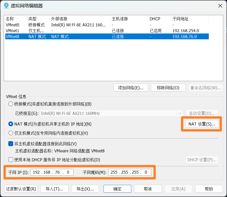Viewport: 227px width, 197px height.
Task: Click the 主机连接 column header
Action: pos(129,19)
